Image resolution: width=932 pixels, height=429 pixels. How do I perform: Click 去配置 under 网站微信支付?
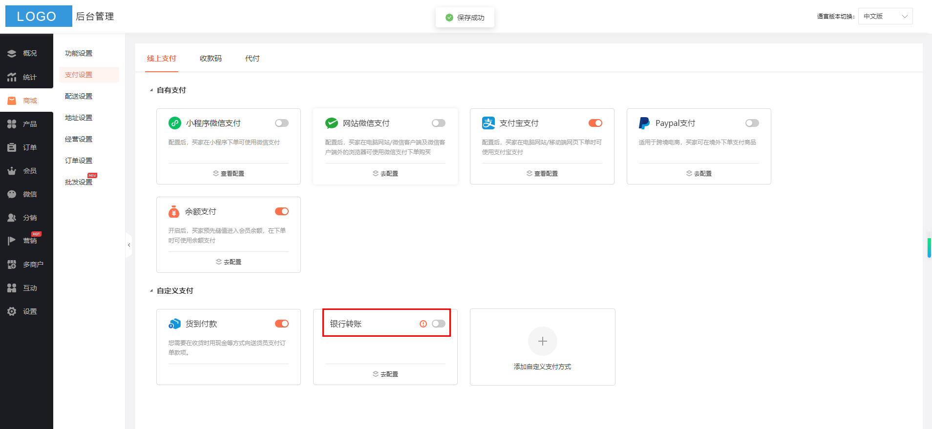tap(385, 174)
